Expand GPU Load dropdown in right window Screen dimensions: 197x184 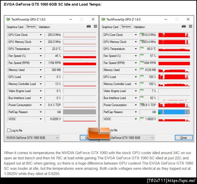coord(136,77)
